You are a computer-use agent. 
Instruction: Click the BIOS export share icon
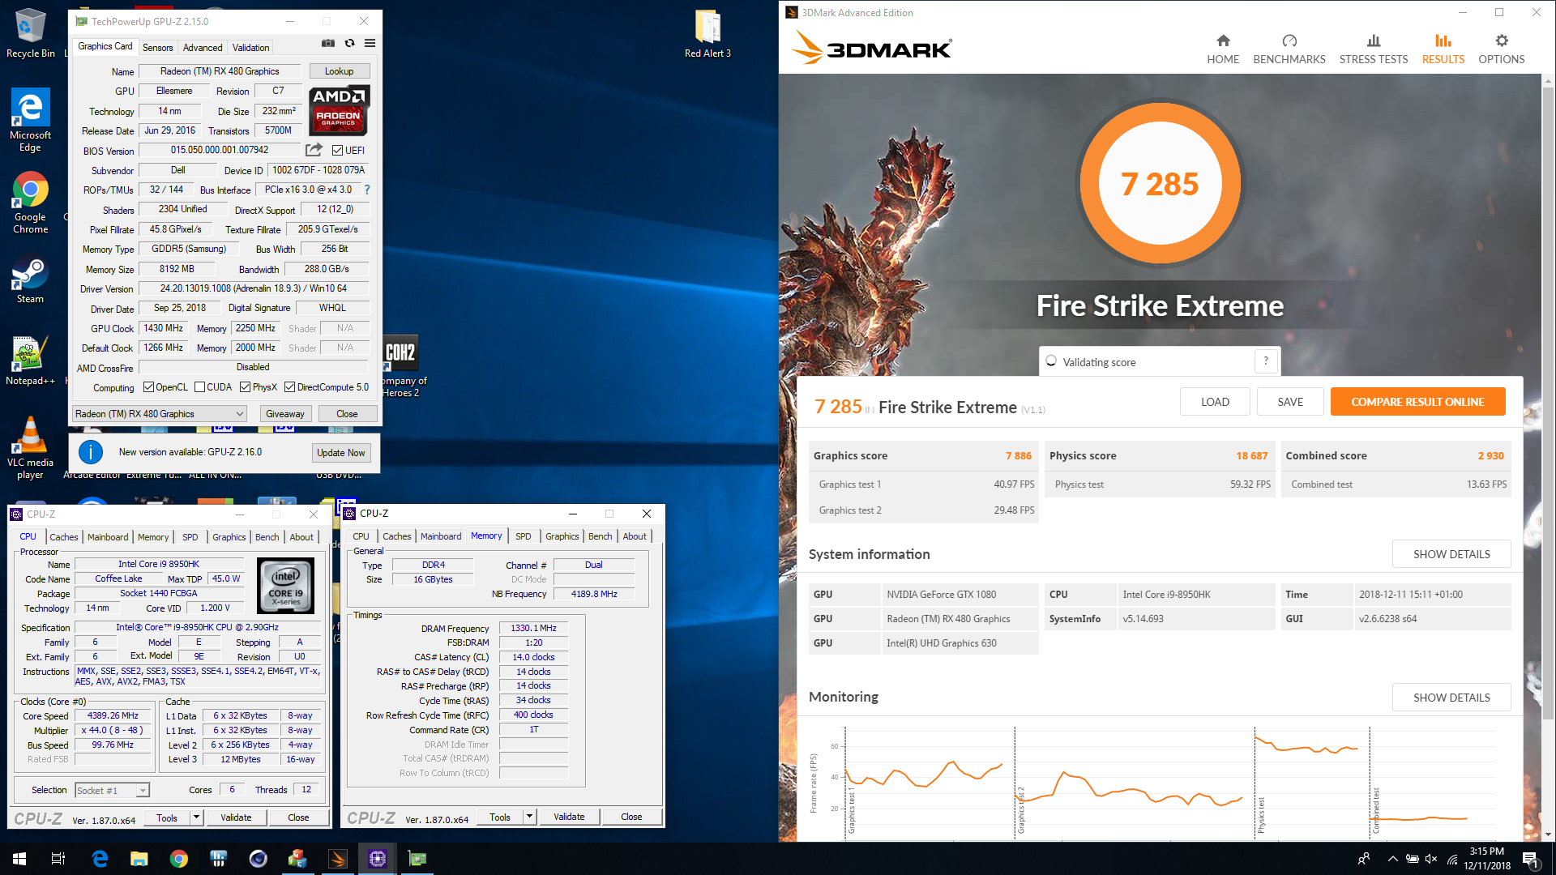pyautogui.click(x=314, y=150)
